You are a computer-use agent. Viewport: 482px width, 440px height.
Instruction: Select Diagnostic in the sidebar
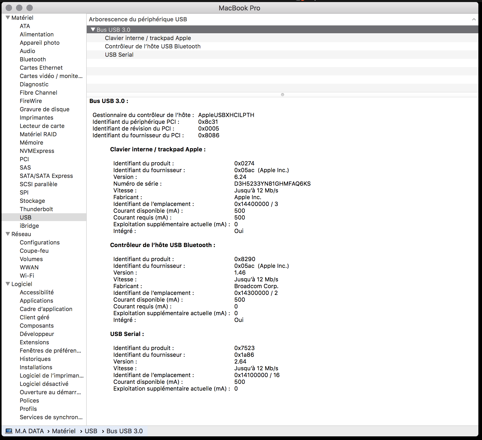click(34, 84)
